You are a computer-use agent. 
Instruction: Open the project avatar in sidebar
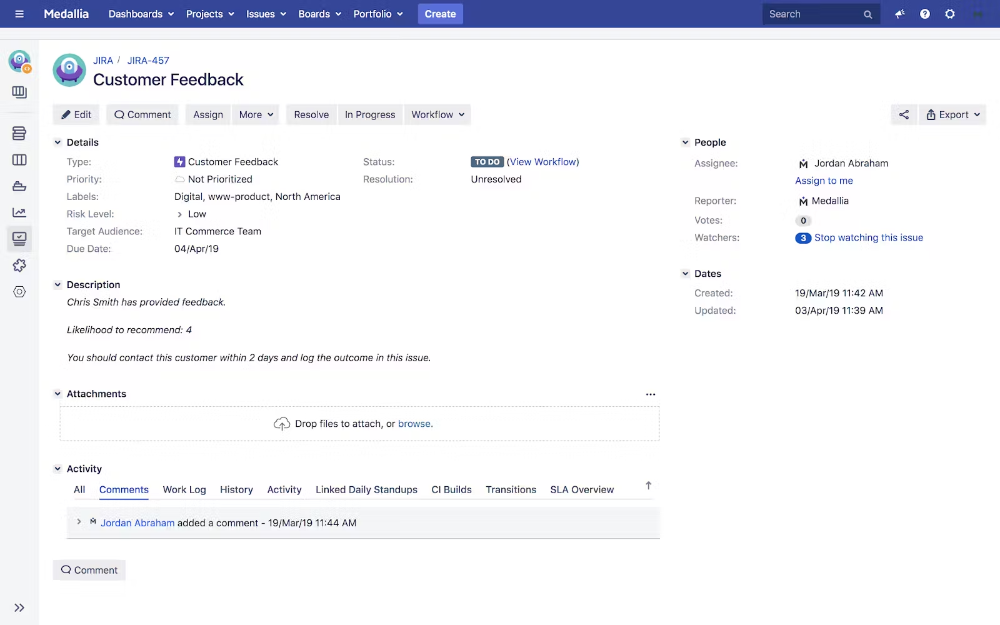tap(19, 61)
